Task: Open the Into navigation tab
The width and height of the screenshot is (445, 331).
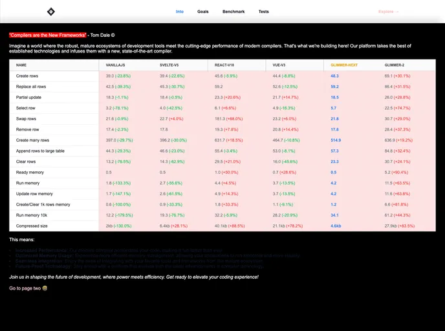Action: pos(180,12)
